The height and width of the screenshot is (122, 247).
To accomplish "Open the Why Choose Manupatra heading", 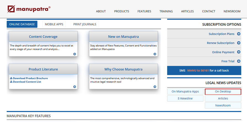I will tap(123, 69).
